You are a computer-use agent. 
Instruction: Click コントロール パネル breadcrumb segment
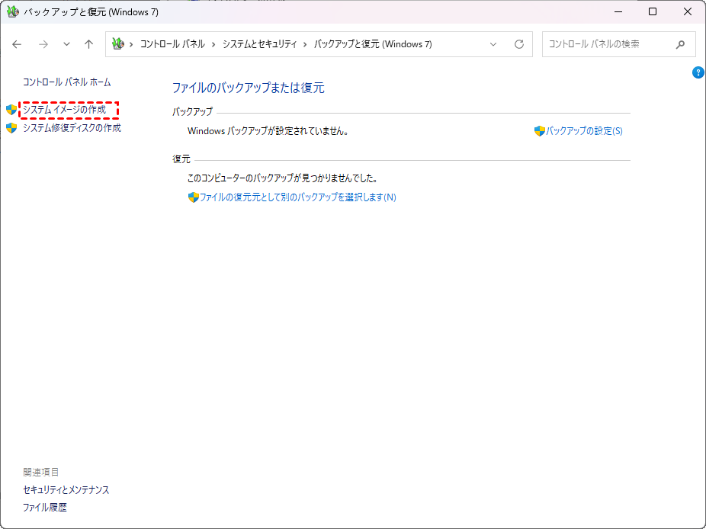click(x=172, y=44)
